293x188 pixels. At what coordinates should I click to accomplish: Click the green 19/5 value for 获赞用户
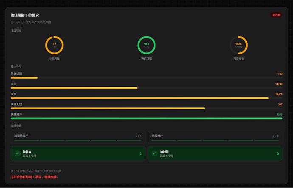(x=279, y=115)
